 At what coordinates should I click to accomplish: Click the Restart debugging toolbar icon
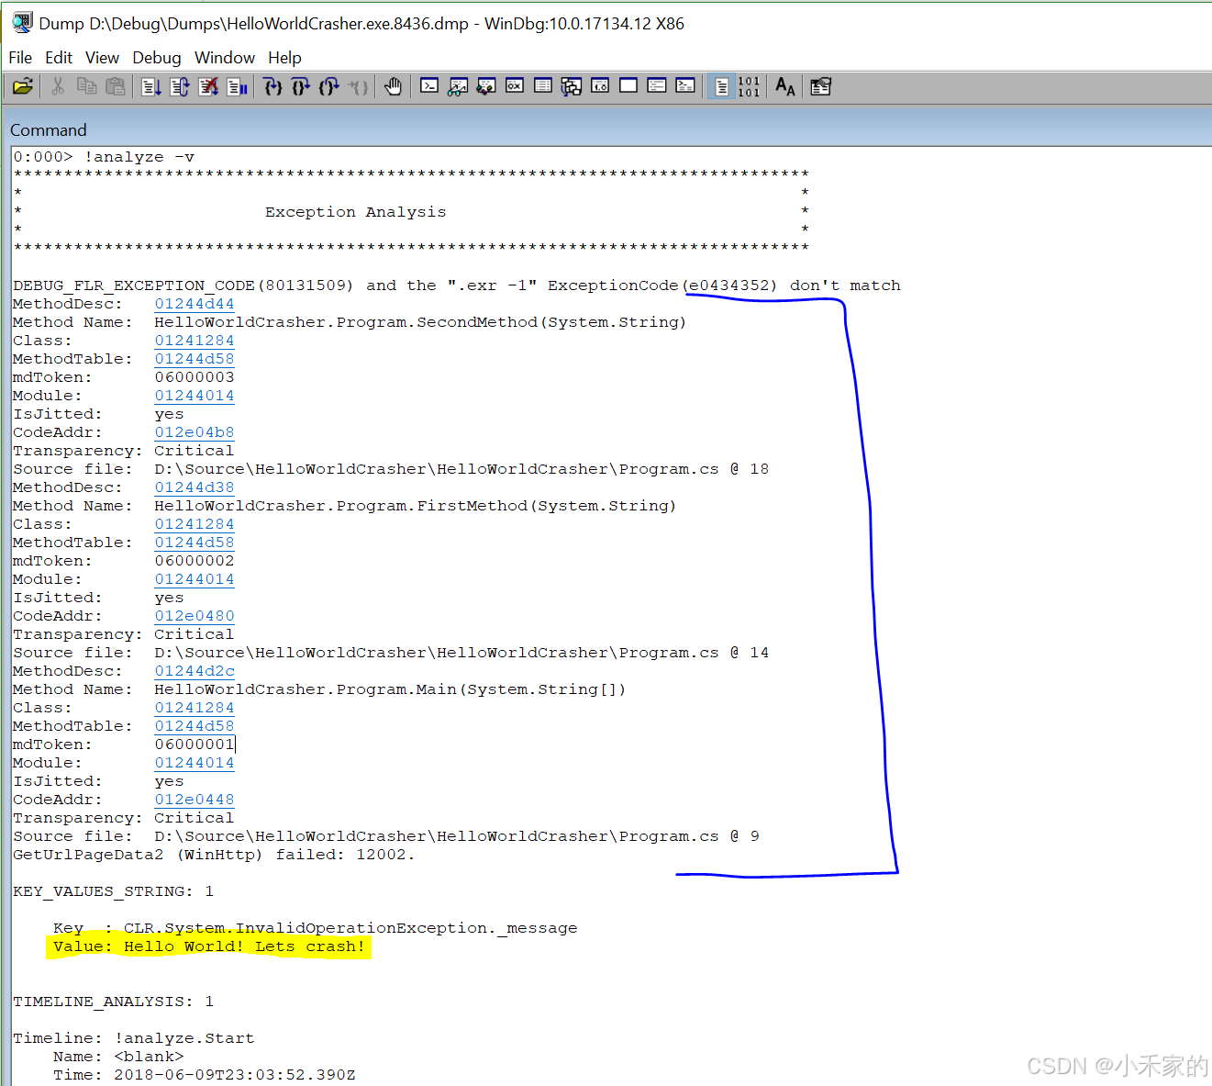180,86
